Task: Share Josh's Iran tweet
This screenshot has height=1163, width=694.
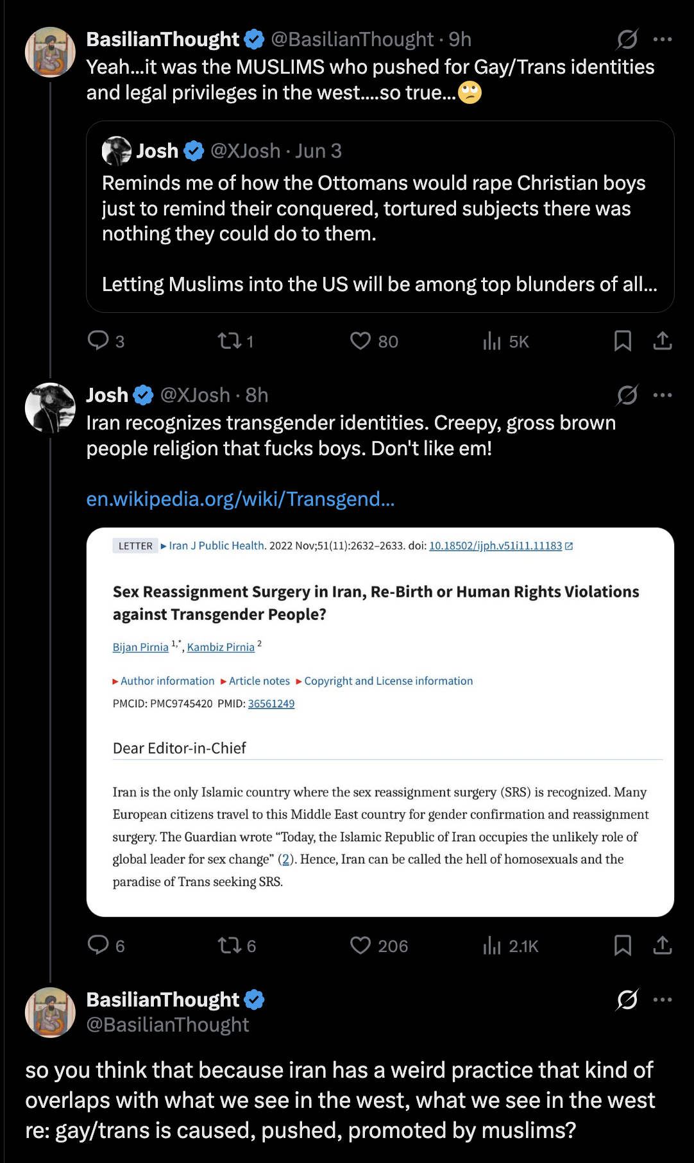Action: pos(663,946)
